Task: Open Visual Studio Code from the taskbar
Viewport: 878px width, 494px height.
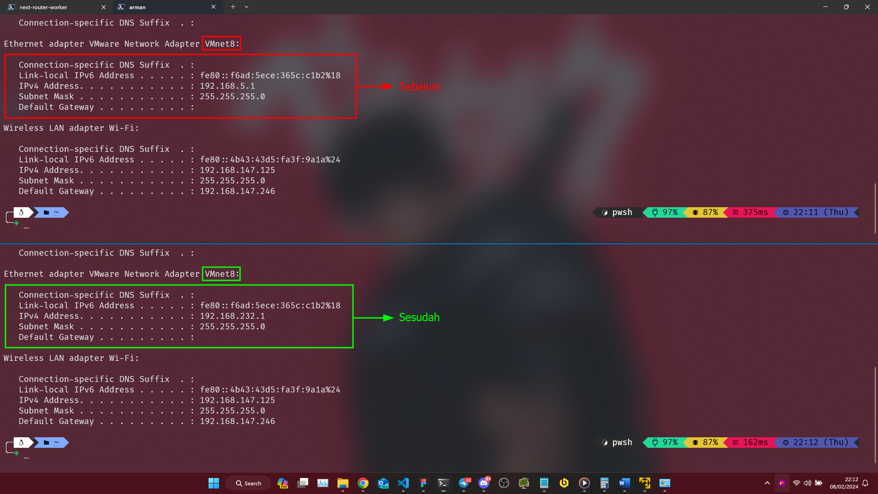Action: 403,483
